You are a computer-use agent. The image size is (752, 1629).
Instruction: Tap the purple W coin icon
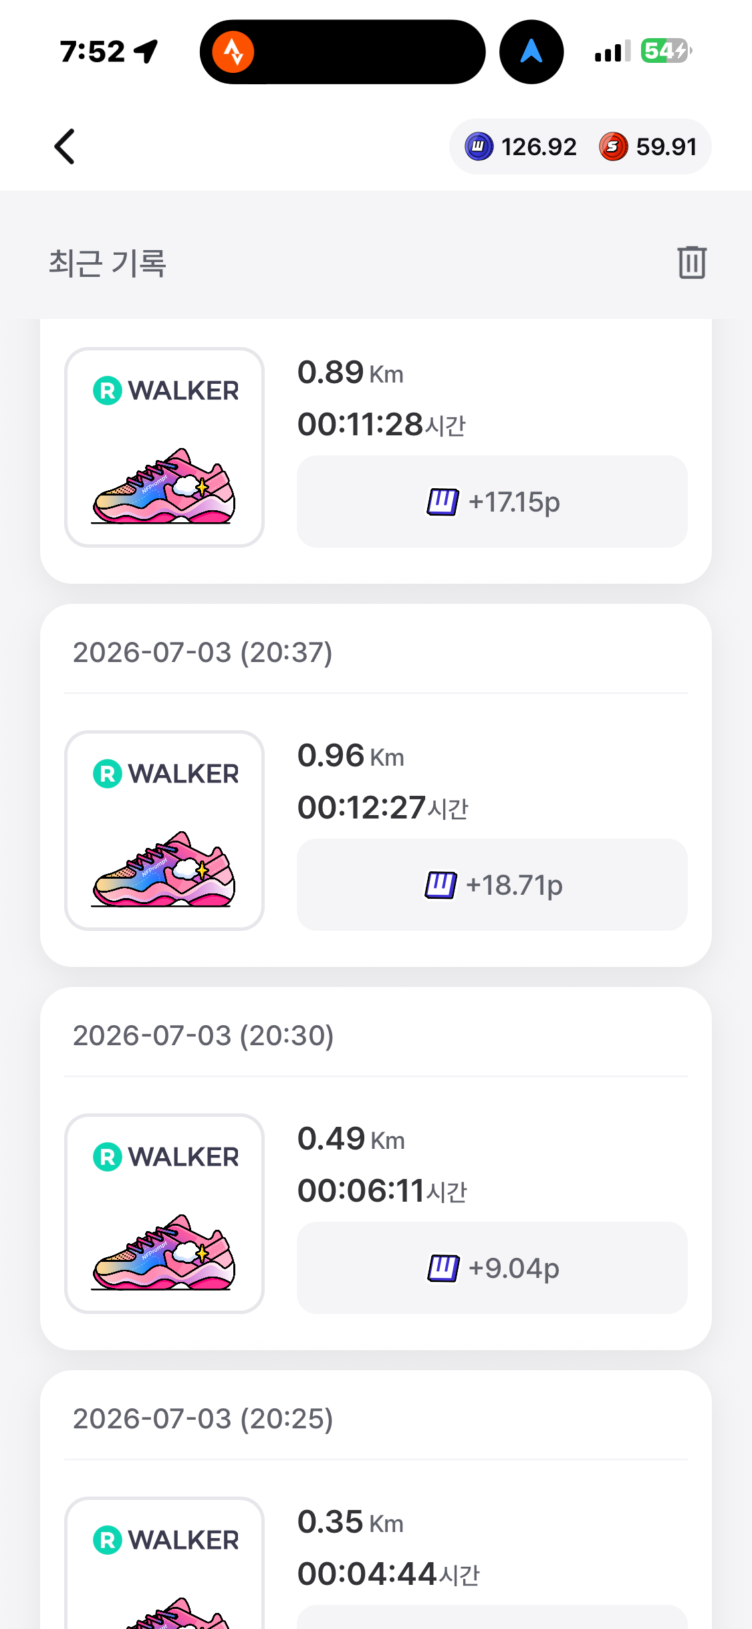(479, 146)
